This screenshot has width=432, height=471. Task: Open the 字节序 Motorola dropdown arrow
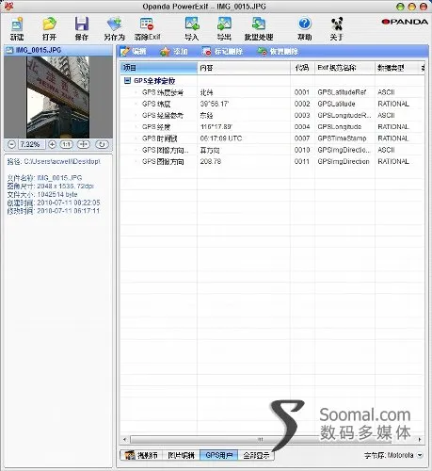point(421,455)
